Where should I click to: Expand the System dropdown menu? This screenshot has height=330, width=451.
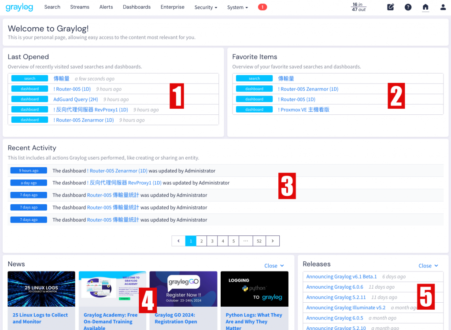click(x=237, y=7)
